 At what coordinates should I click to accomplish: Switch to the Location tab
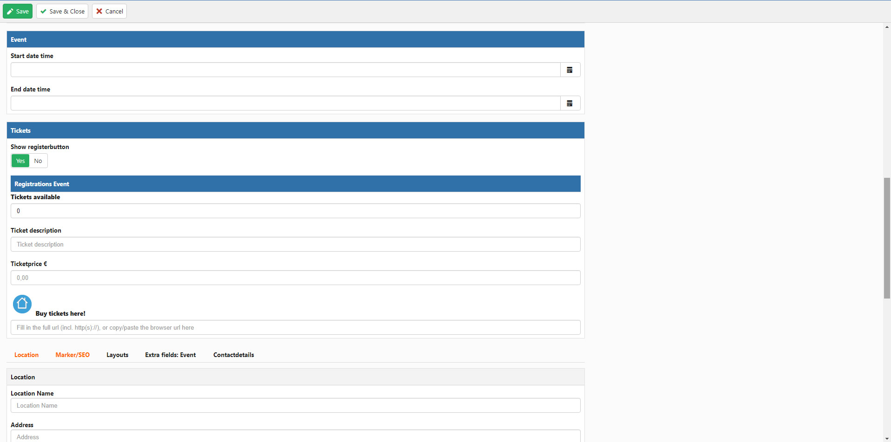click(x=26, y=355)
